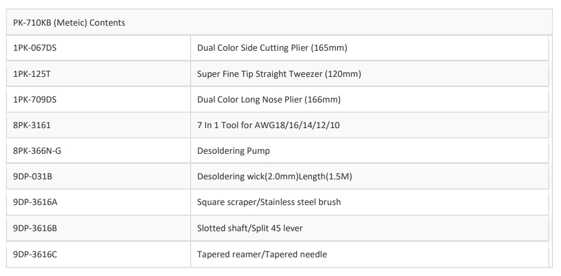Viewport: 561px width, 276px height.
Task: Select the 9DP-3616C part number cell
Action: [35, 254]
